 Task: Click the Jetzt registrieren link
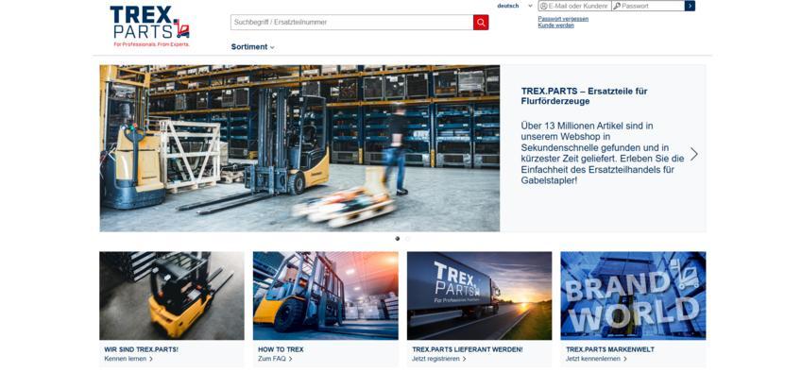click(x=439, y=359)
